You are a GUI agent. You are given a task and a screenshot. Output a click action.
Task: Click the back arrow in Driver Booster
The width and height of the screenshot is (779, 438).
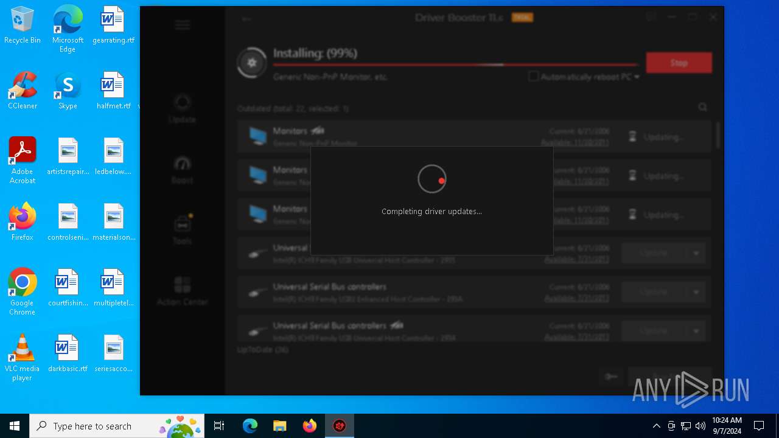[246, 19]
